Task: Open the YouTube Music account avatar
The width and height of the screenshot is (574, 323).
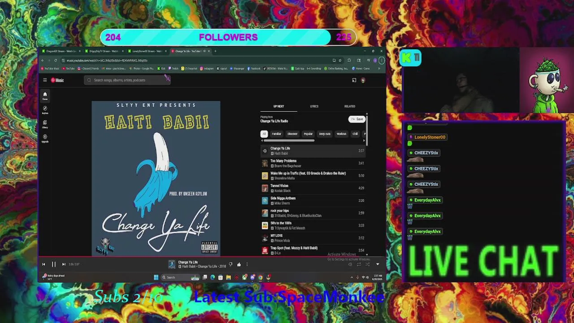Action: (x=363, y=80)
